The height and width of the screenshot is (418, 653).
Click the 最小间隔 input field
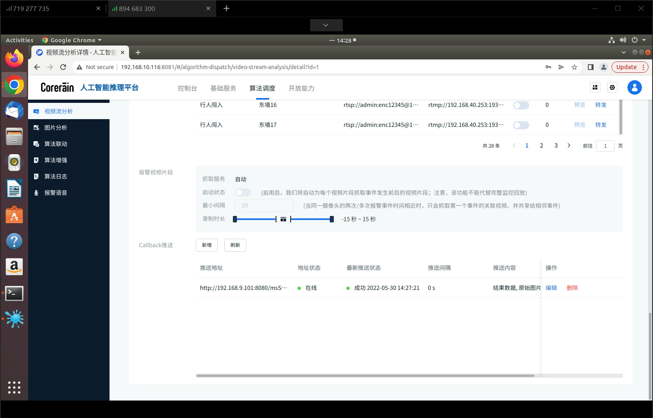click(x=264, y=205)
